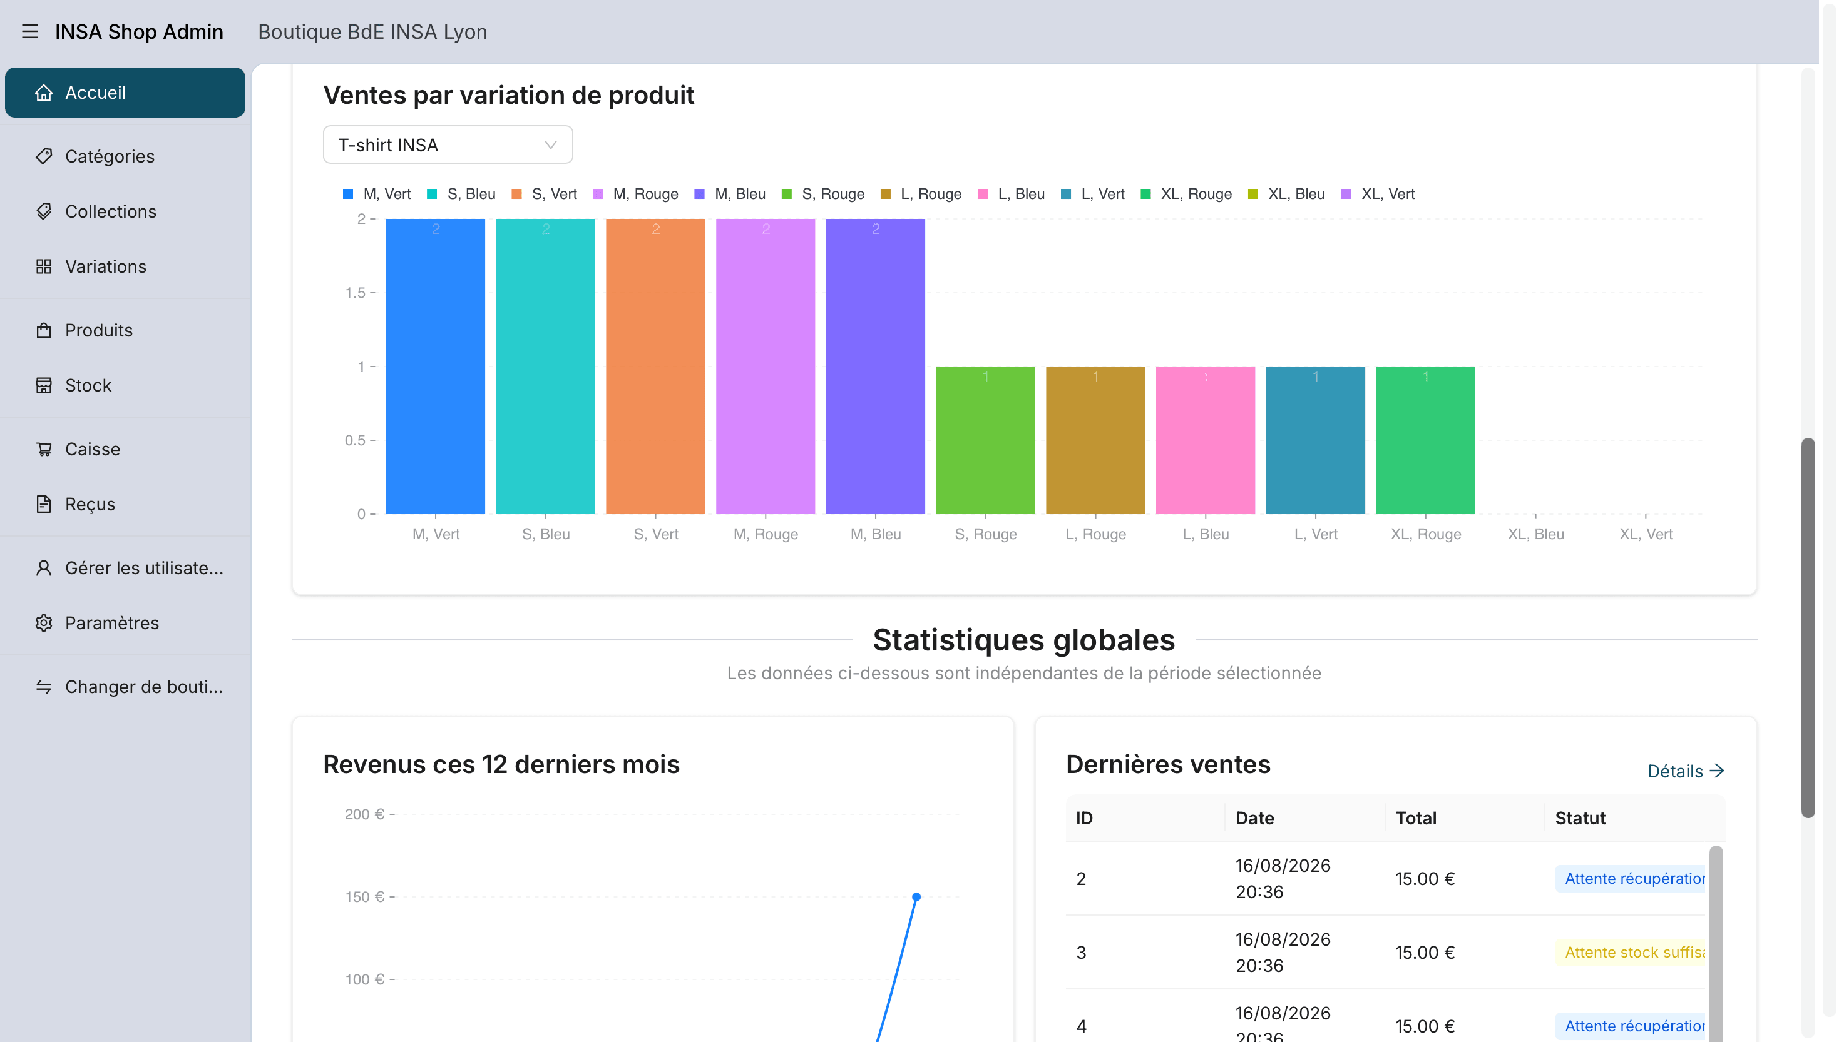Click the Attente récupération status on sale 2
Screen dimensions: 1839x1042
[1631, 878]
